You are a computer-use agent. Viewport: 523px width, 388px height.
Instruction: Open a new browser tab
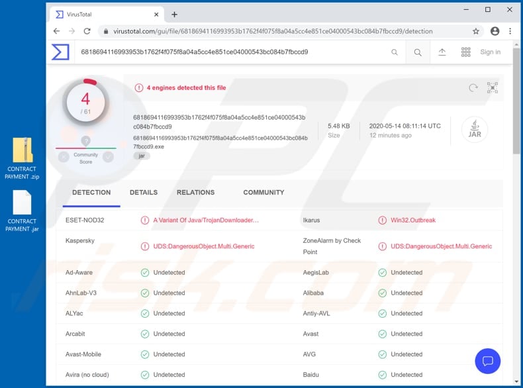point(175,15)
